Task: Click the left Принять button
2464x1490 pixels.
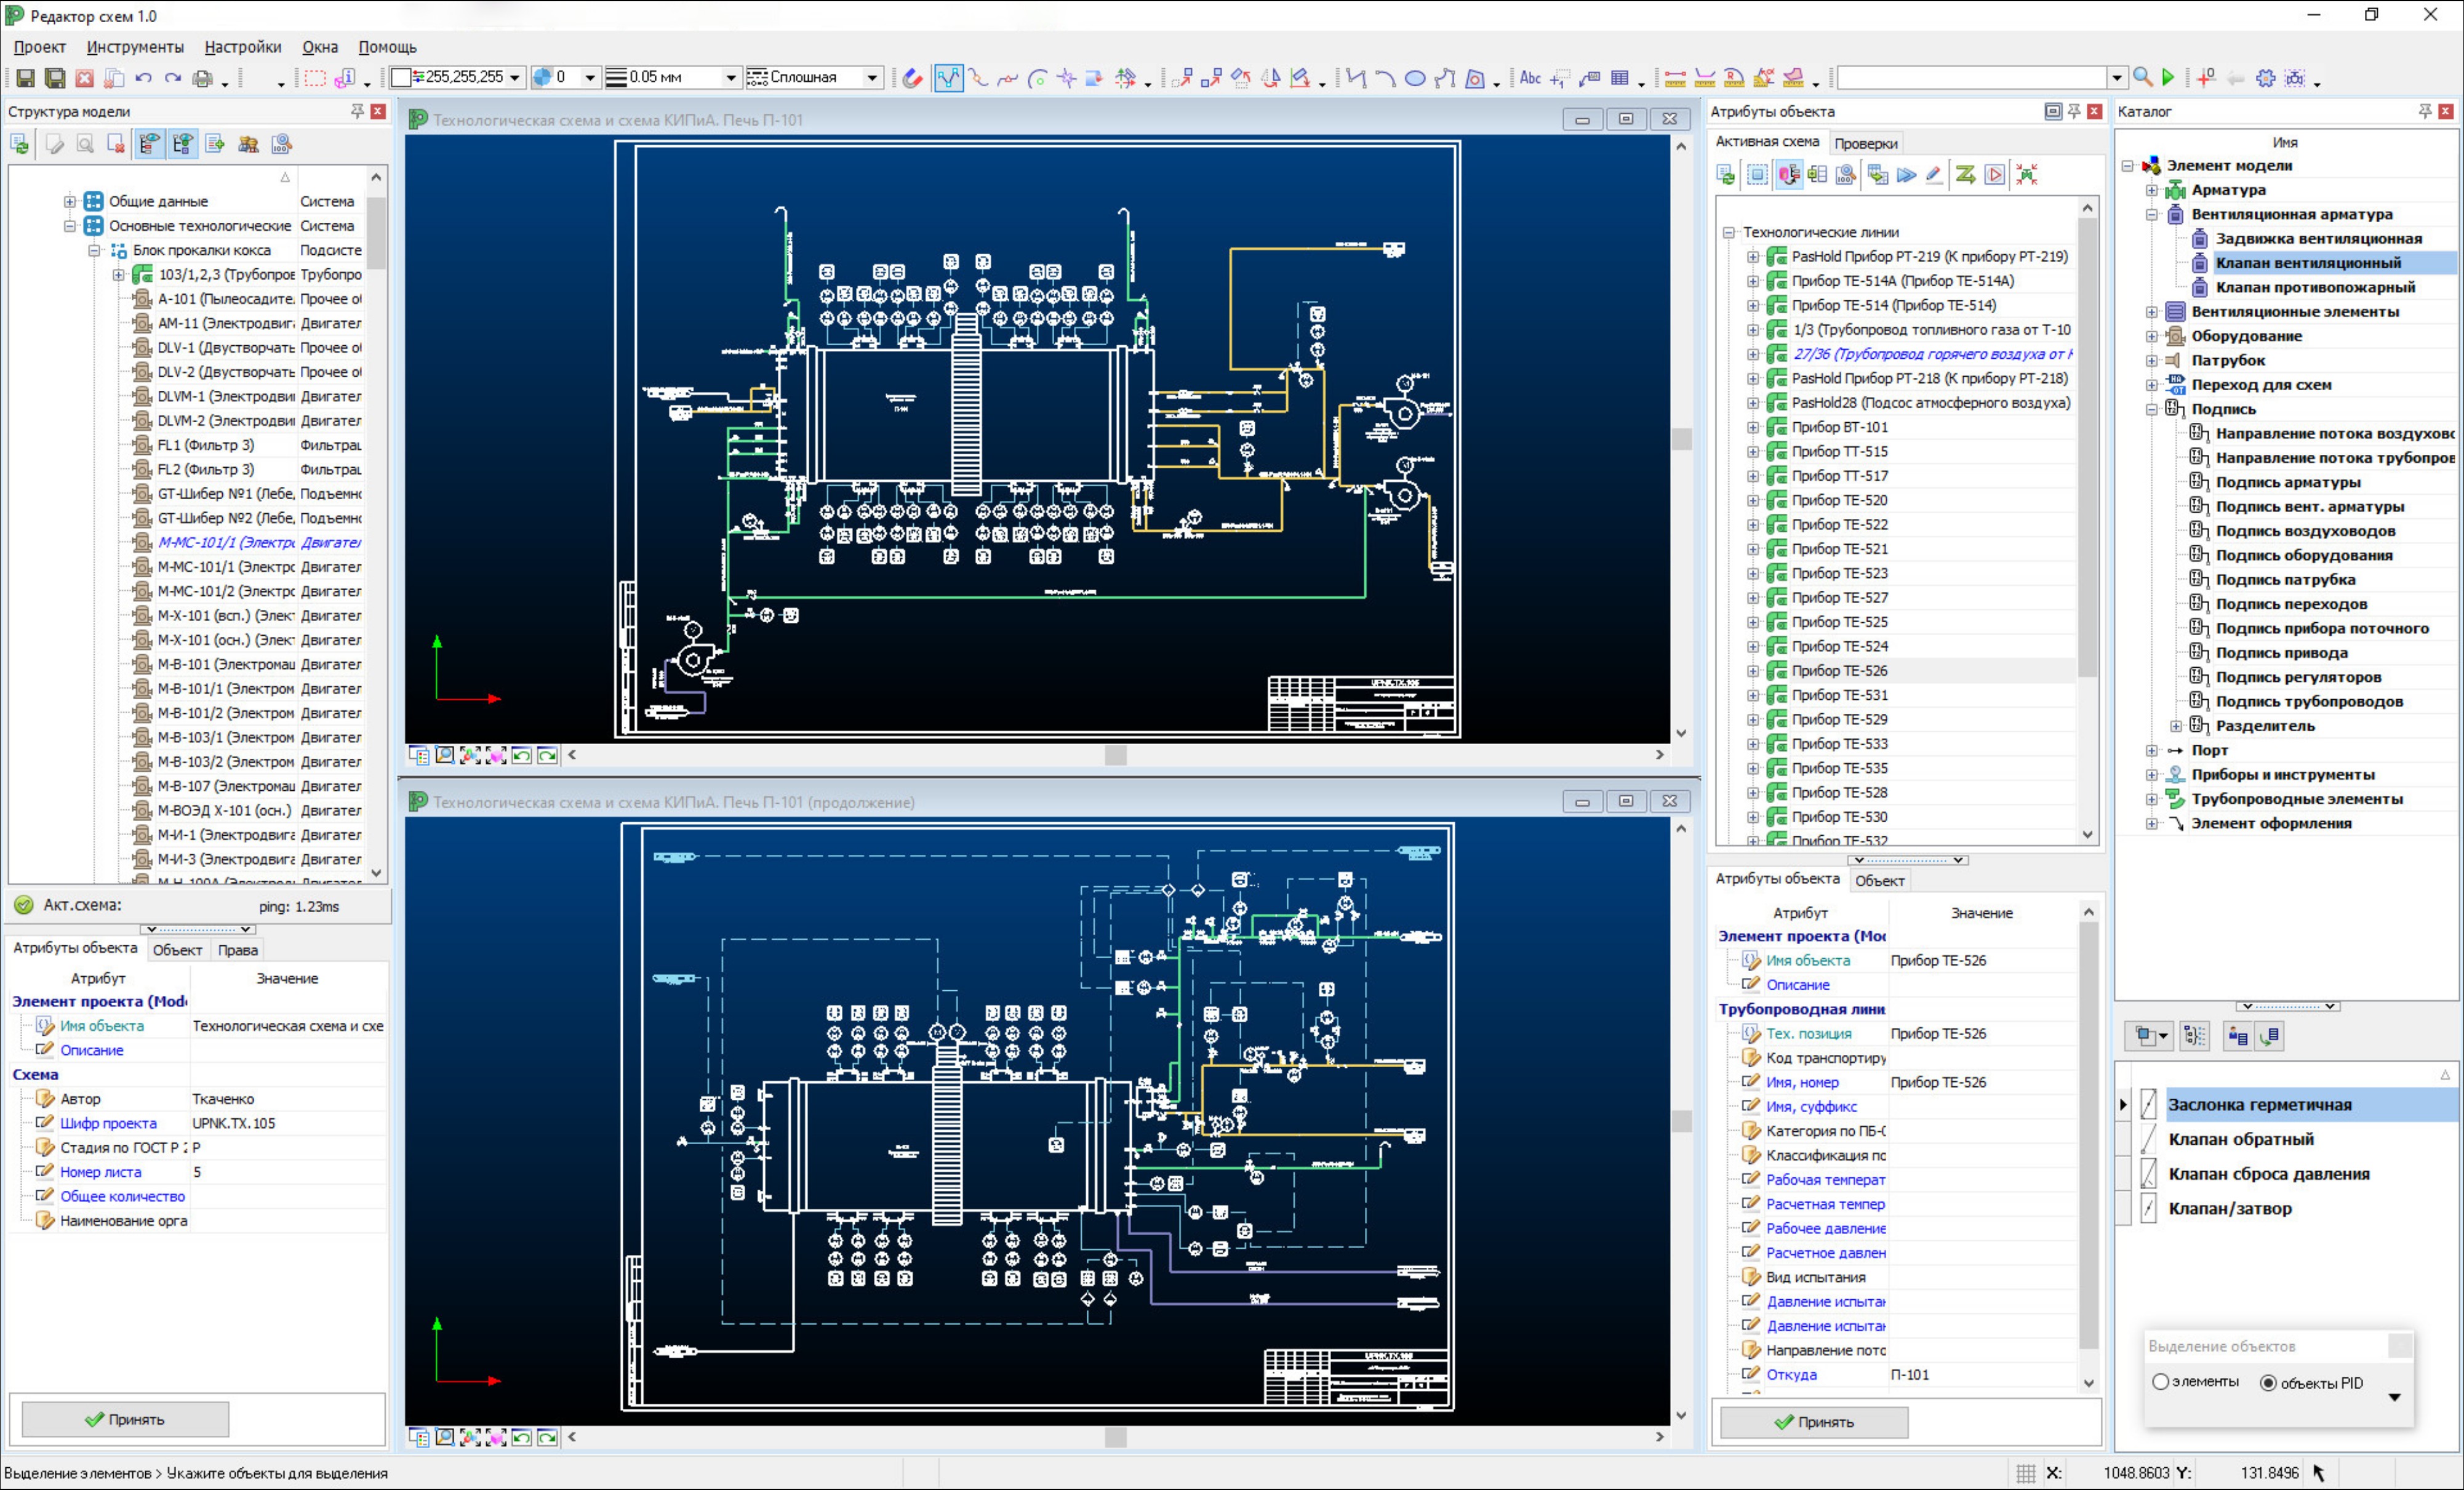Action: coord(125,1419)
